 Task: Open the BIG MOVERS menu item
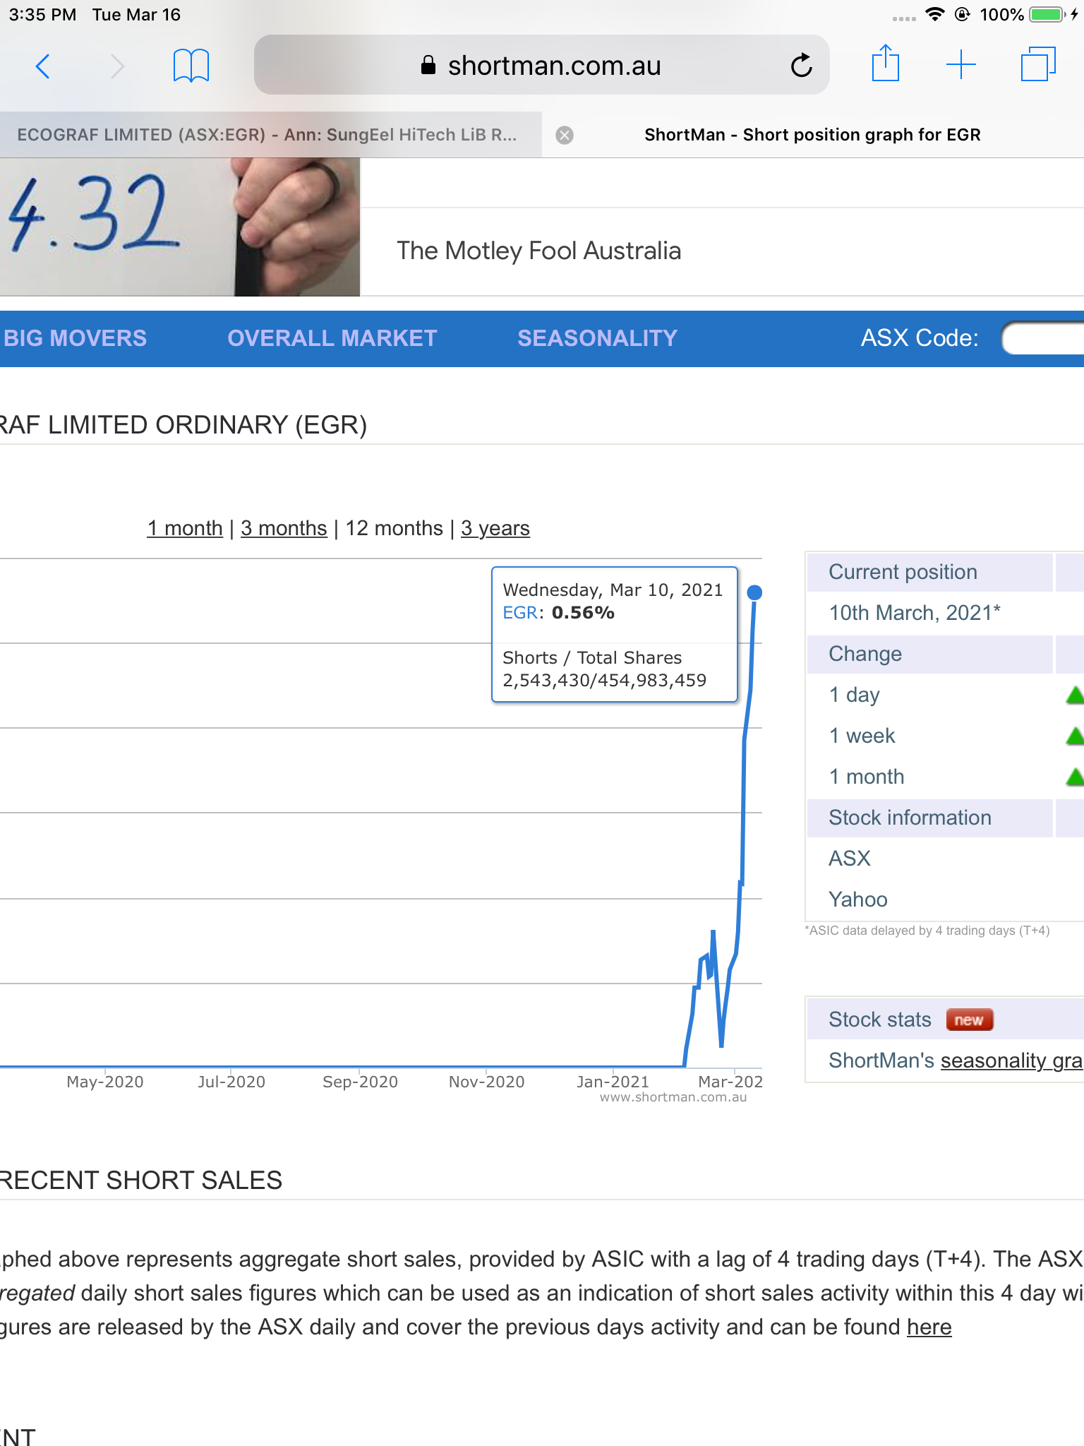(x=75, y=338)
